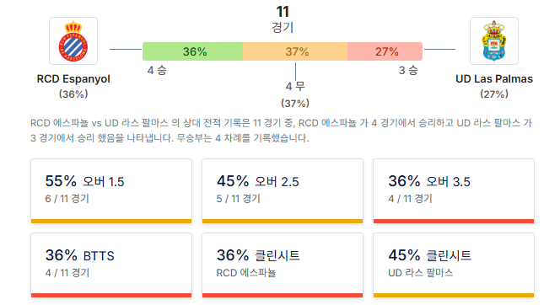The width and height of the screenshot is (560, 305).
Task: Click the green 36% win bar segment
Action: coord(193,51)
